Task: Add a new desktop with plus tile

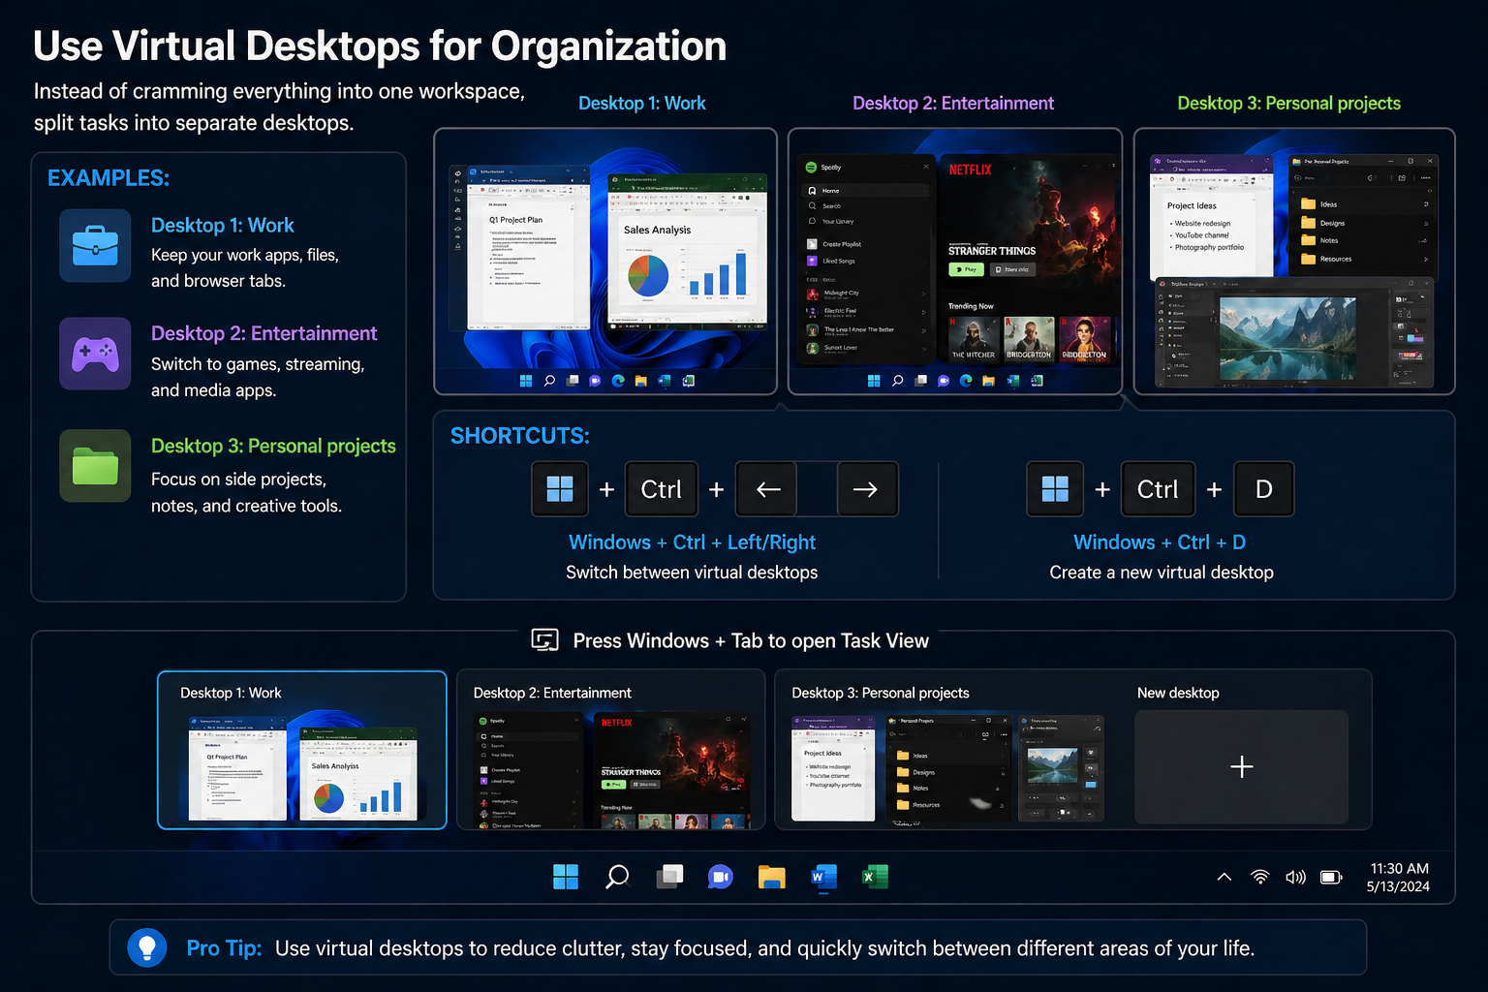Action: (x=1241, y=766)
